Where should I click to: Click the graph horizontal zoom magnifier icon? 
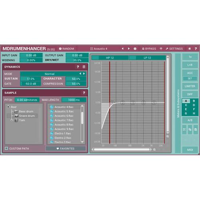pos(154,150)
